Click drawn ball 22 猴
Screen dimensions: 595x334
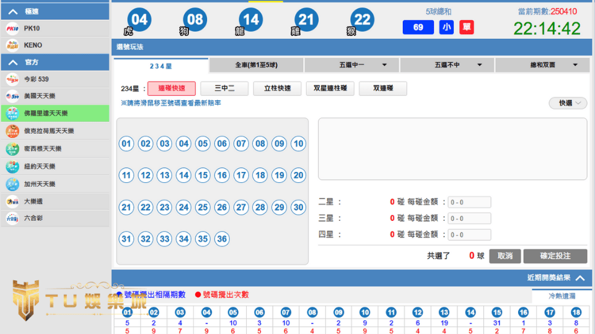pyautogui.click(x=362, y=20)
